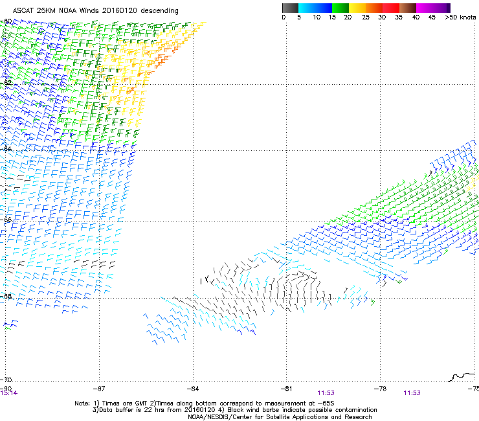Viewport: 479px width, 421px height.
Task: Click the brown 35-40 knots legend swatch
Action: (x=408, y=8)
